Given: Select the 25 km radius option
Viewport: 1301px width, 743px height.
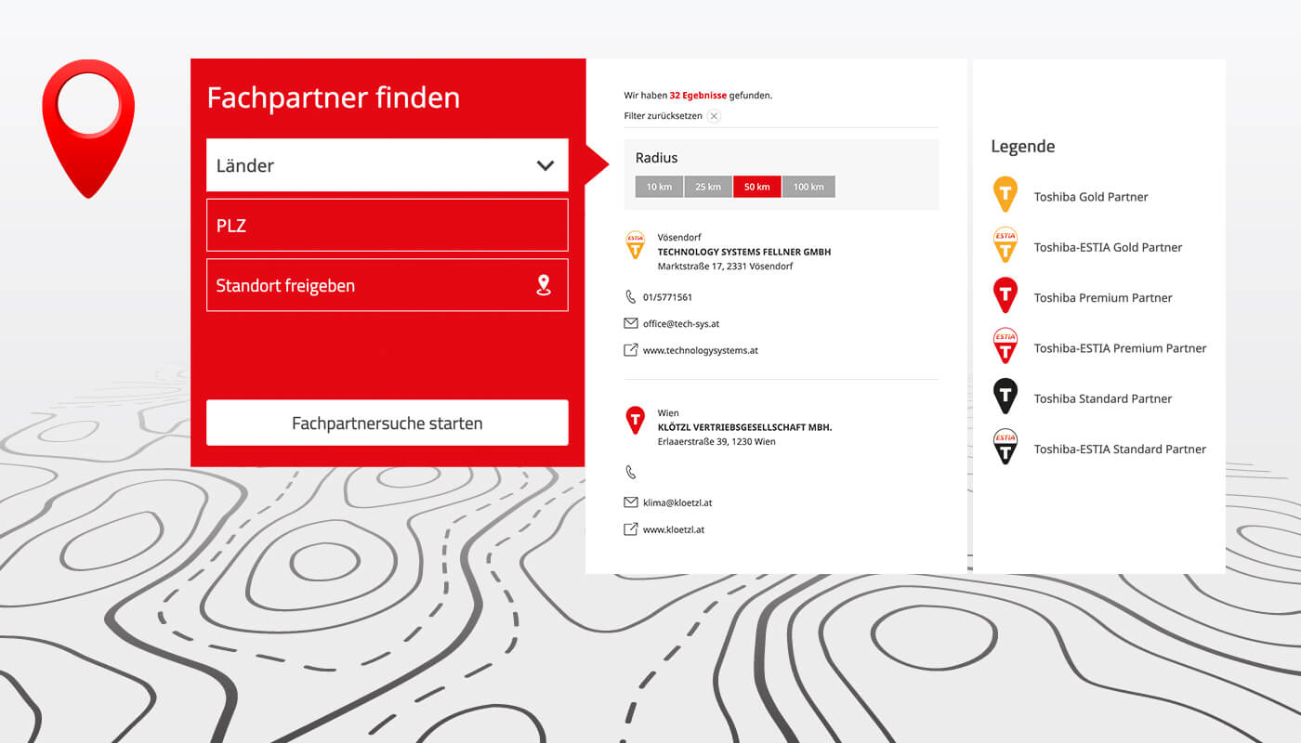Looking at the screenshot, I should coord(708,187).
